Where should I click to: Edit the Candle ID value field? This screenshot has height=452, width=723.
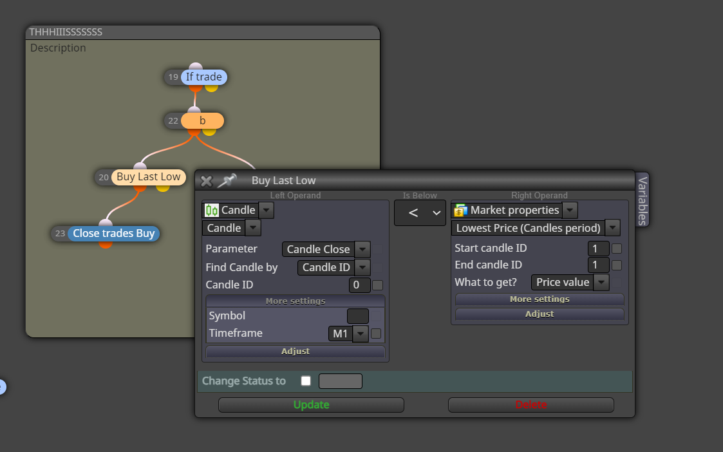coord(360,285)
